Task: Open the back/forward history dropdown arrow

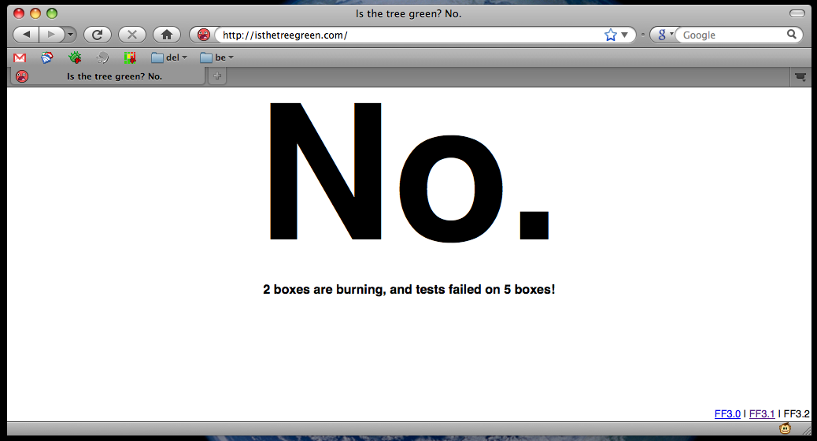Action: click(x=71, y=35)
